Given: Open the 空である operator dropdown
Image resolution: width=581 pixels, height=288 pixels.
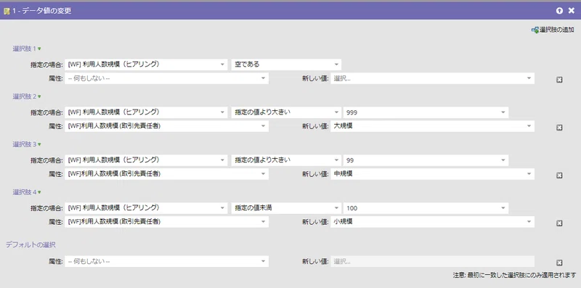Looking at the screenshot, I should 286,65.
